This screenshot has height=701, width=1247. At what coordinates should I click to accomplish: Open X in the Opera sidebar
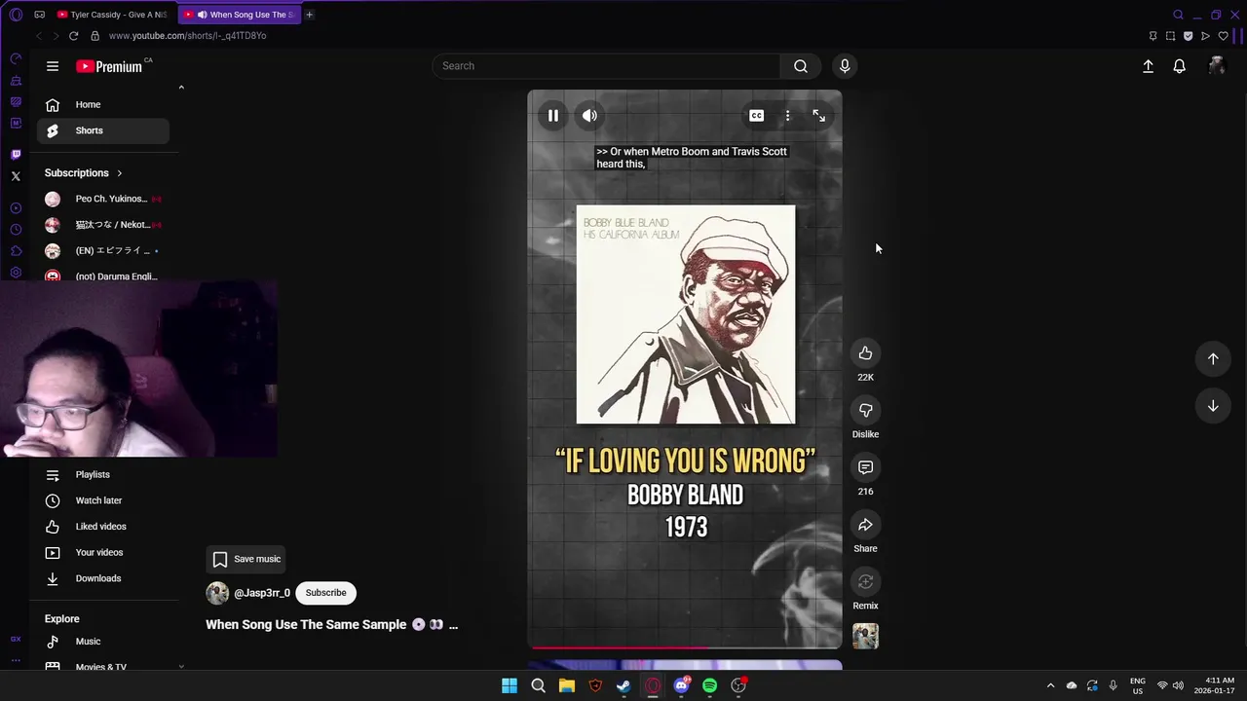point(16,176)
